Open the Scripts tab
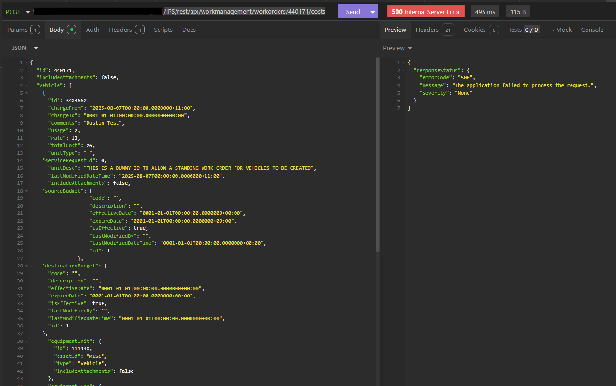The height and width of the screenshot is (386, 616). click(163, 30)
